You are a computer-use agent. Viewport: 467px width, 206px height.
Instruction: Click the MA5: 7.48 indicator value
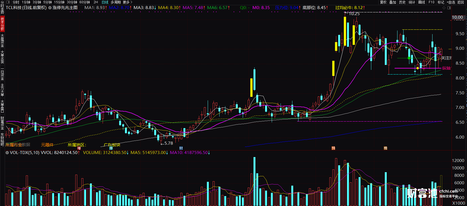click(x=194, y=8)
